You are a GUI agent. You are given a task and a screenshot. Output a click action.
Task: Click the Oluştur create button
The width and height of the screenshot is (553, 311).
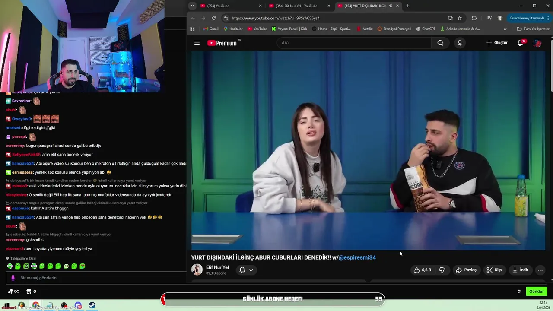[496, 43]
